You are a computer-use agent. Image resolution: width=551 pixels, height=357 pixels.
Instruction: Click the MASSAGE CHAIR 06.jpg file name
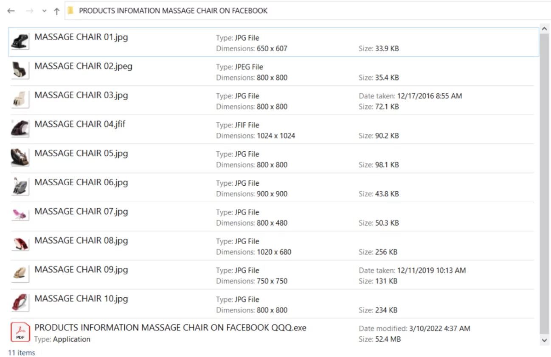[81, 183]
